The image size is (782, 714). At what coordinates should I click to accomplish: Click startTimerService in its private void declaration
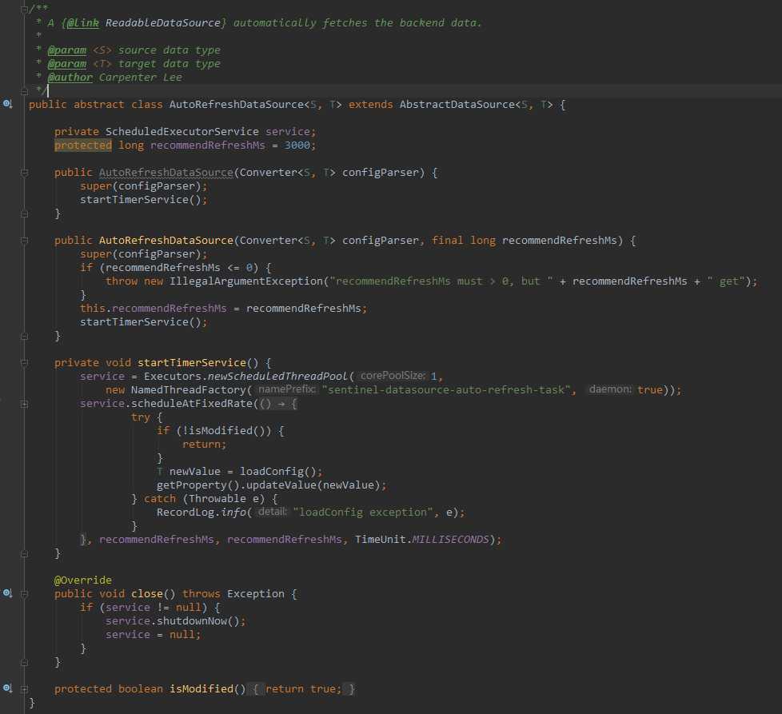192,363
